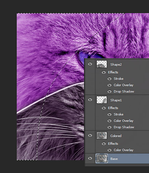Toggle Colored layer Effects visibility
Screen dimensions: 149x173
coord(104,144)
